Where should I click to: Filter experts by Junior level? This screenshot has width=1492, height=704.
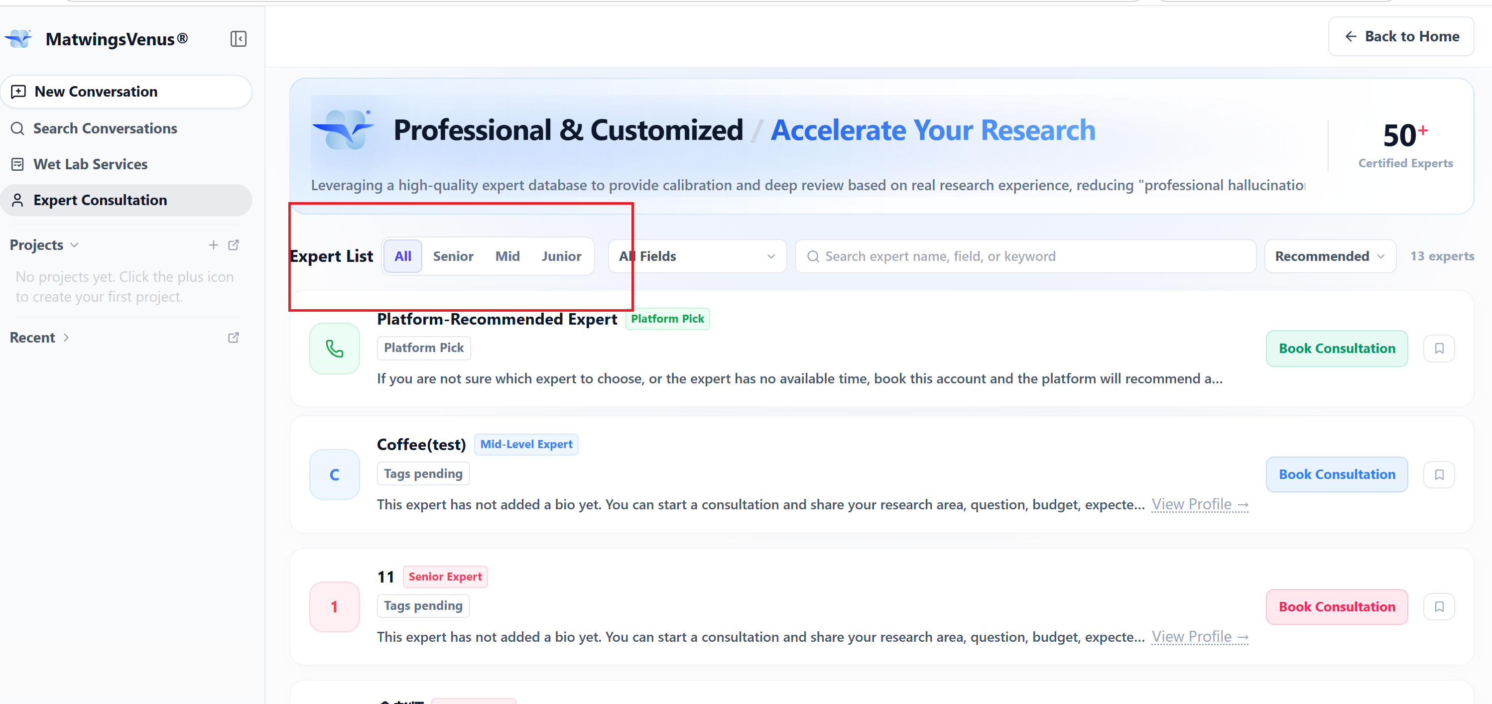coord(561,256)
